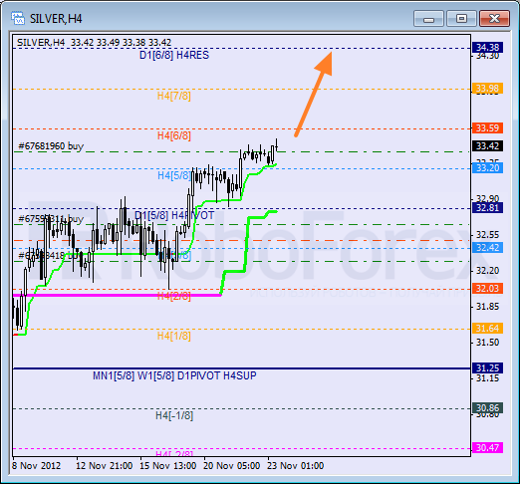Click the magenta 30.47 price tag
The image size is (520, 484).
pos(487,448)
